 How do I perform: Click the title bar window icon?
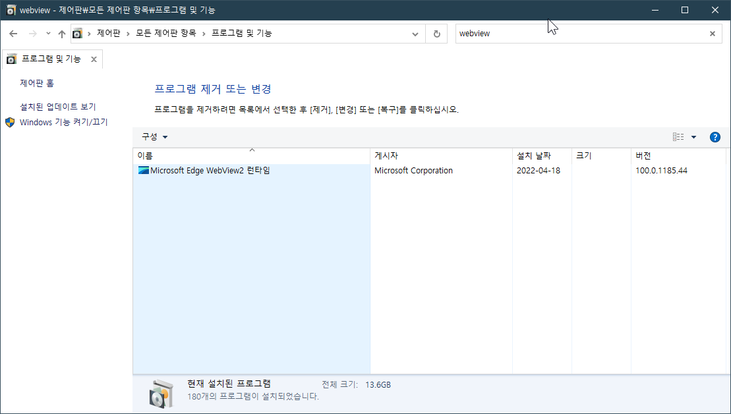pyautogui.click(x=11, y=10)
